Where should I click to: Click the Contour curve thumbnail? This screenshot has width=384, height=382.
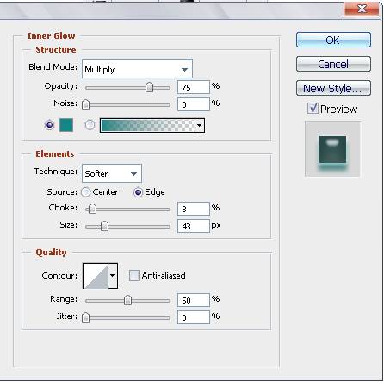(96, 276)
